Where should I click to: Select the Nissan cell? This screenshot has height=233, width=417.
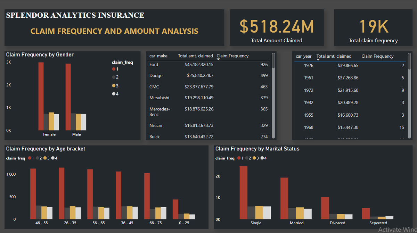(x=156, y=125)
